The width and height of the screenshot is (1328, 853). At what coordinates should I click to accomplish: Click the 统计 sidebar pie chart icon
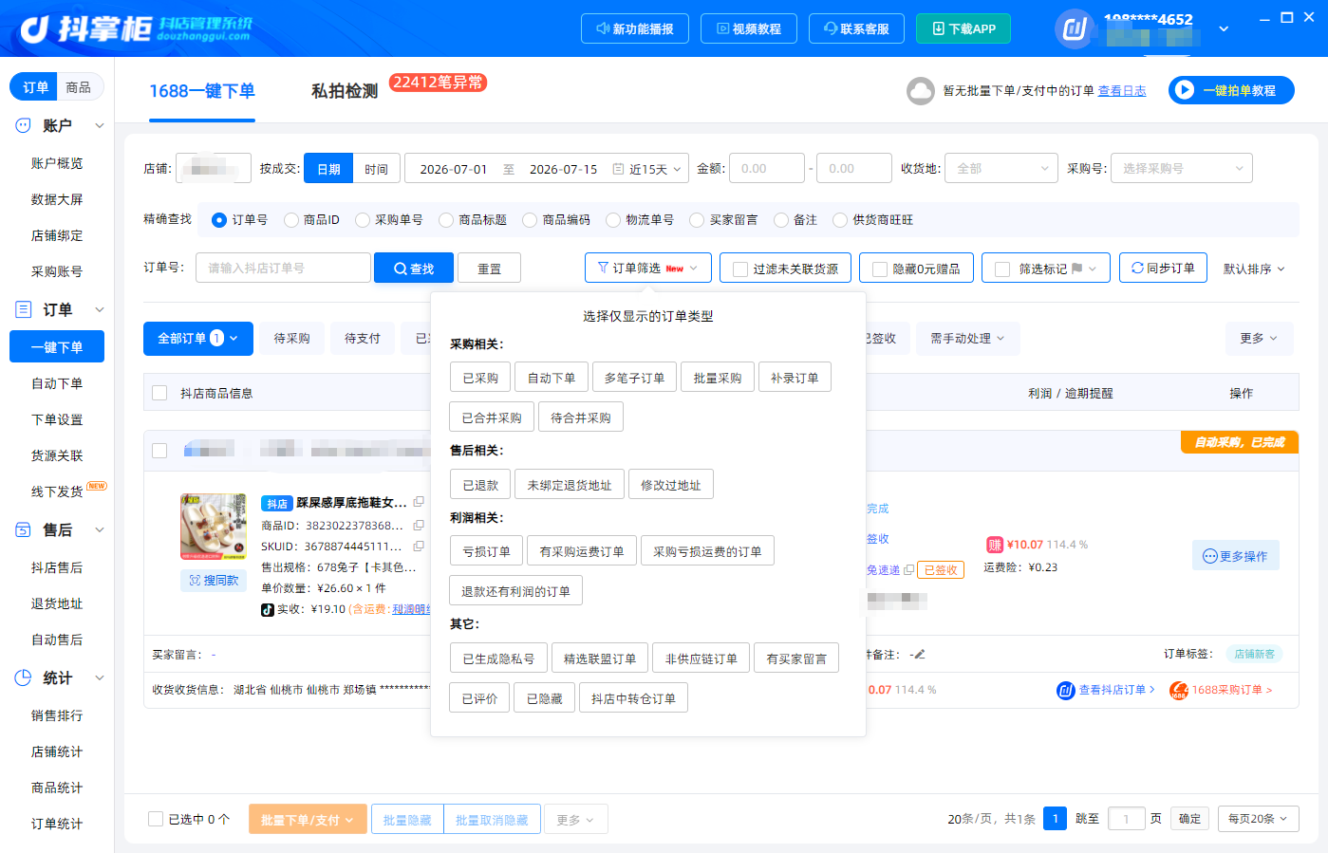24,677
